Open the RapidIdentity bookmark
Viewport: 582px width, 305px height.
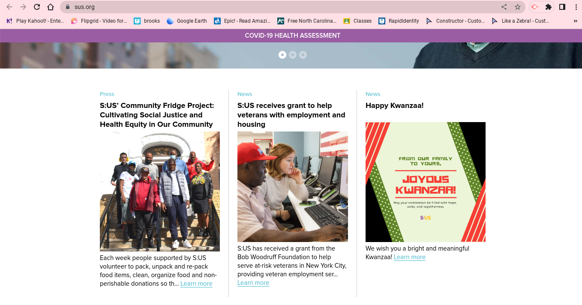coord(399,21)
